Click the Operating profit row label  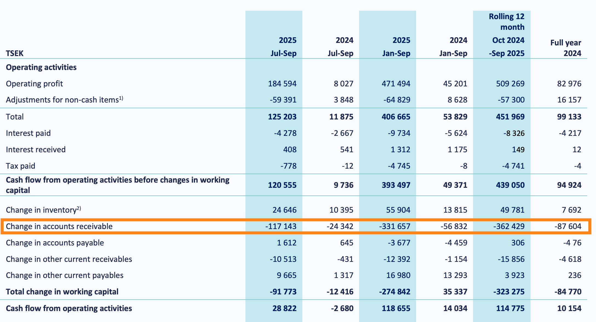(x=35, y=84)
